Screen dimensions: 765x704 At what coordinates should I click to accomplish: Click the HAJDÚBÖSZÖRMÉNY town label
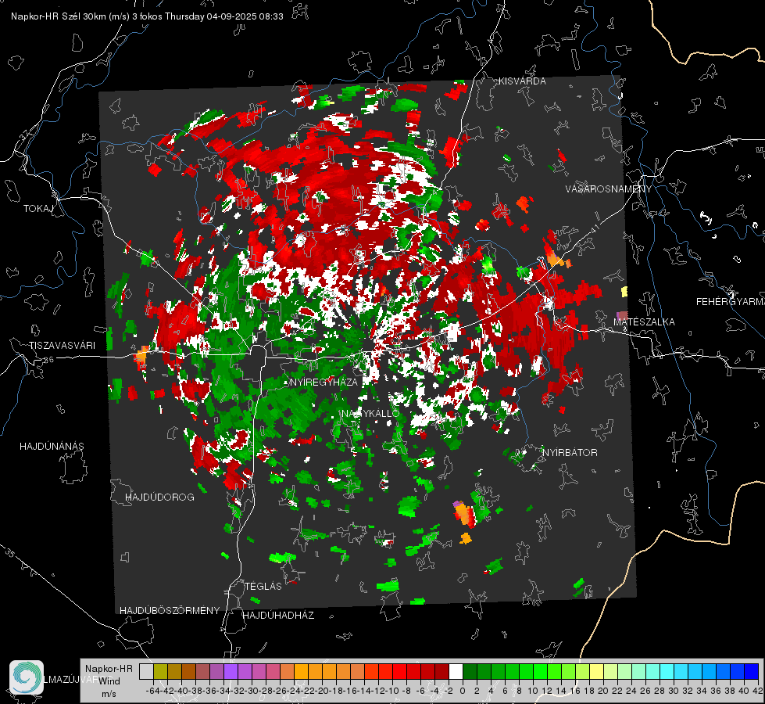click(x=170, y=610)
